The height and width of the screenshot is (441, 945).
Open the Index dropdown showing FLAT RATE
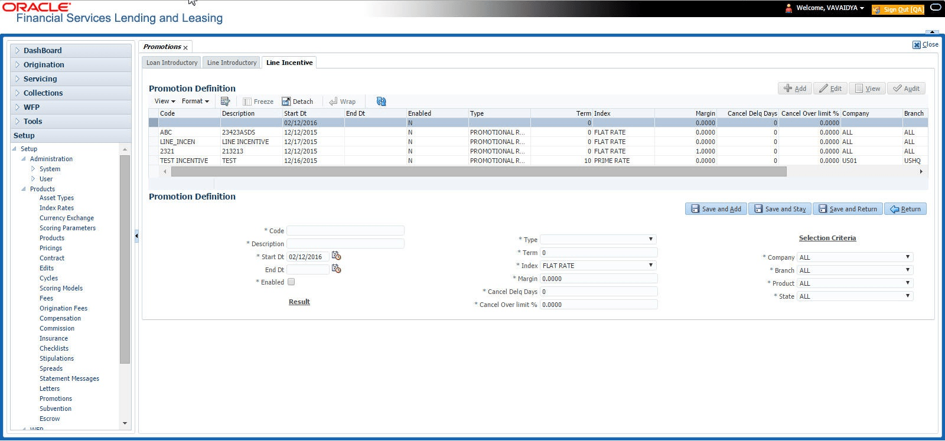click(598, 266)
